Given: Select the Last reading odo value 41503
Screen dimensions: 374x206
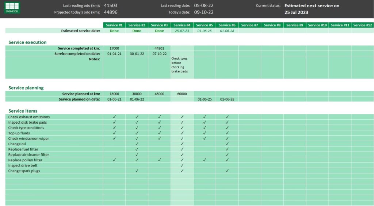Looking at the screenshot, I should 111,5.
